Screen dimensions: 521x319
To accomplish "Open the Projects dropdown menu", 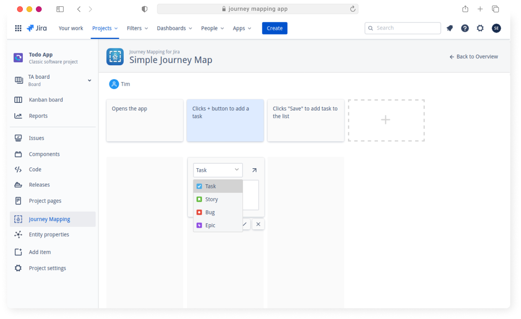I will pos(105,28).
